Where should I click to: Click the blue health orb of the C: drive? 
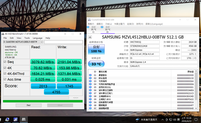tap(88, 27)
